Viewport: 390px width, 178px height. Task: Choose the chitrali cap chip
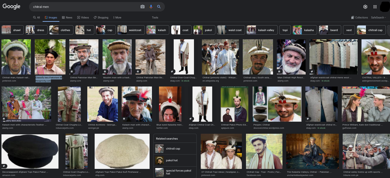pos(371,30)
